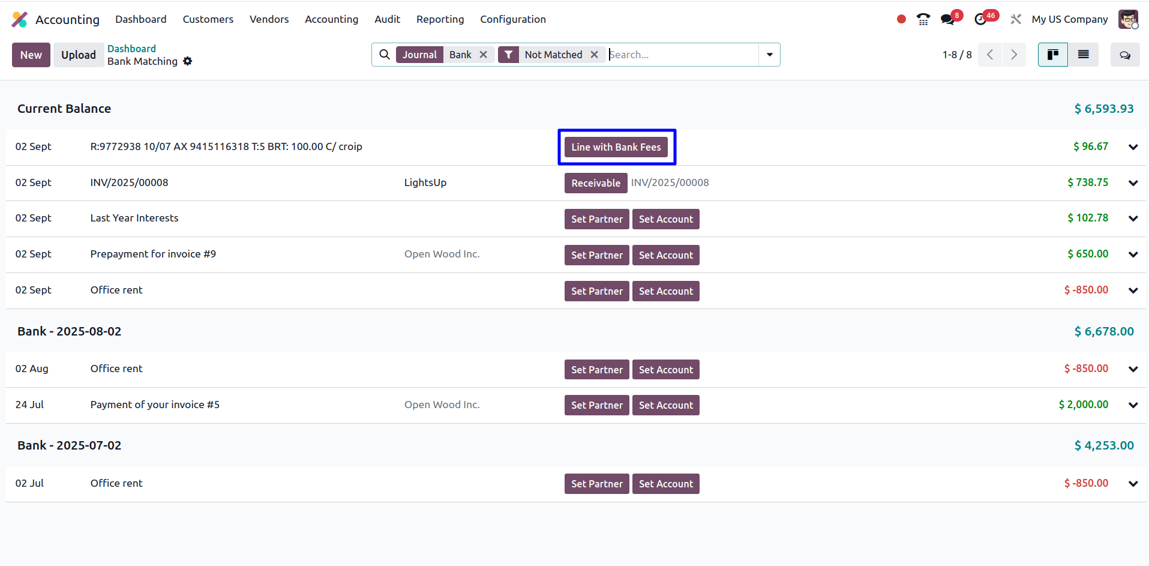The width and height of the screenshot is (1149, 566).
Task: Open the Vendors menu
Action: click(x=269, y=19)
